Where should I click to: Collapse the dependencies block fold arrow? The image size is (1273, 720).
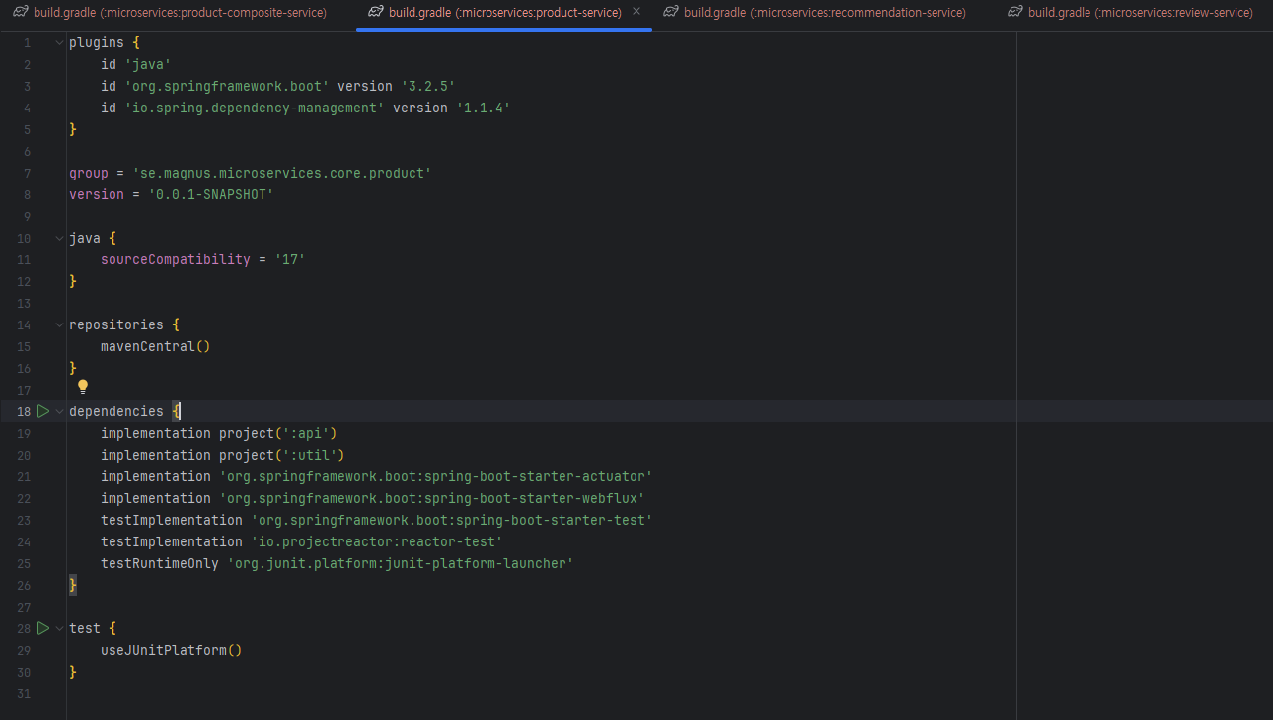point(59,411)
